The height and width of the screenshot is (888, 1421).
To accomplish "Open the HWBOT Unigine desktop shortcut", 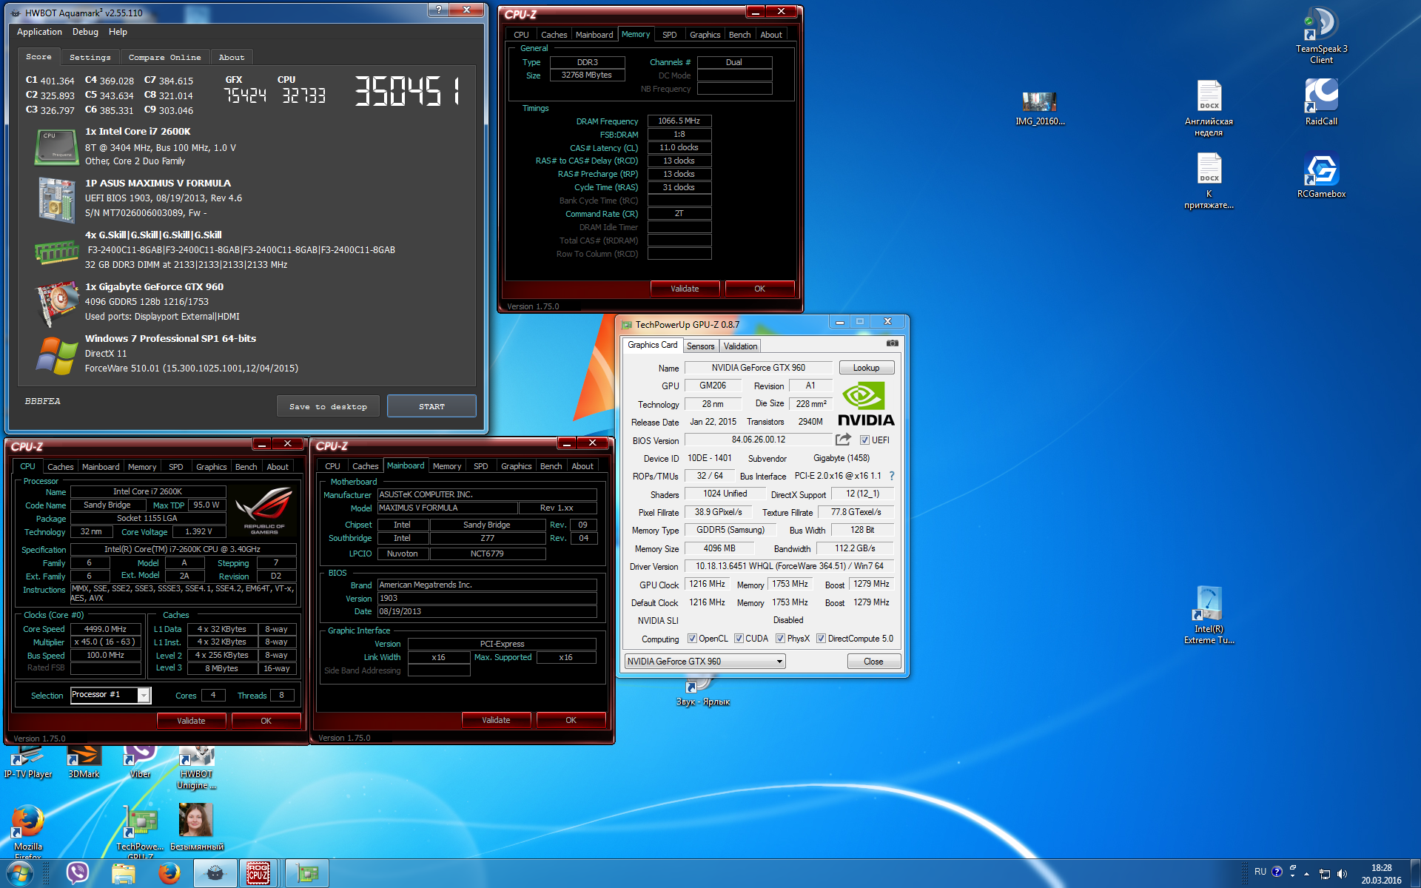I will (x=196, y=768).
